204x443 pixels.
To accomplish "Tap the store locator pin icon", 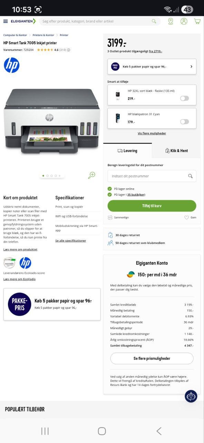I will click(x=171, y=21).
